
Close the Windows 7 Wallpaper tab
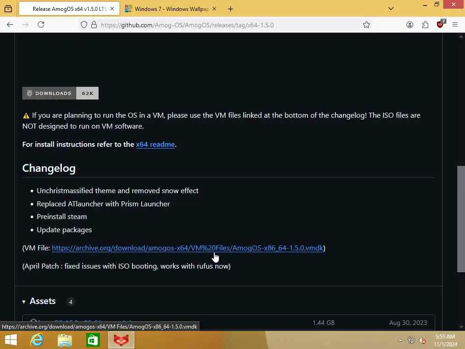pos(214,9)
